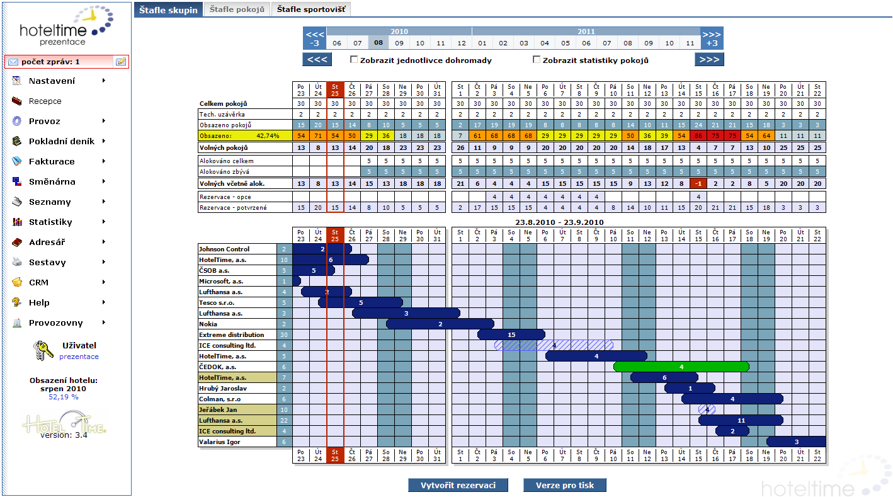893x497 pixels.
Task: Expand the Fakturace submenu arrow
Action: pyautogui.click(x=103, y=161)
